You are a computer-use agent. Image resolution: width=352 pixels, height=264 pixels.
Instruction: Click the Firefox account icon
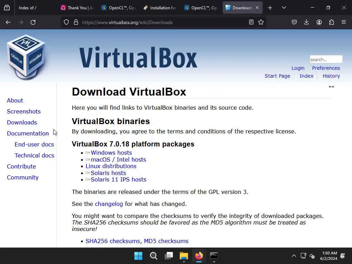coord(319,22)
